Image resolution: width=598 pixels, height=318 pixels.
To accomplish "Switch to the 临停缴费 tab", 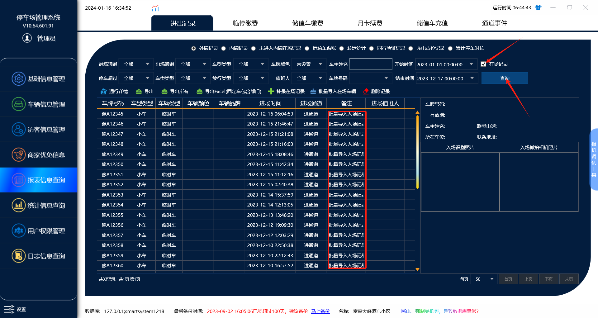I will coord(245,23).
